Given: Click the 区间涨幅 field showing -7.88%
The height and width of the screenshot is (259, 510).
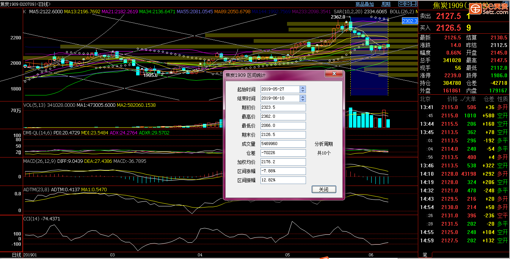Looking at the screenshot, I should 283,171.
